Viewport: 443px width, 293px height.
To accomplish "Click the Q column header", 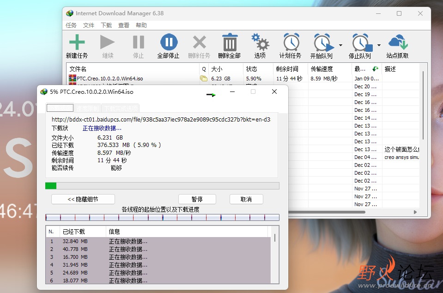I will click(x=204, y=69).
